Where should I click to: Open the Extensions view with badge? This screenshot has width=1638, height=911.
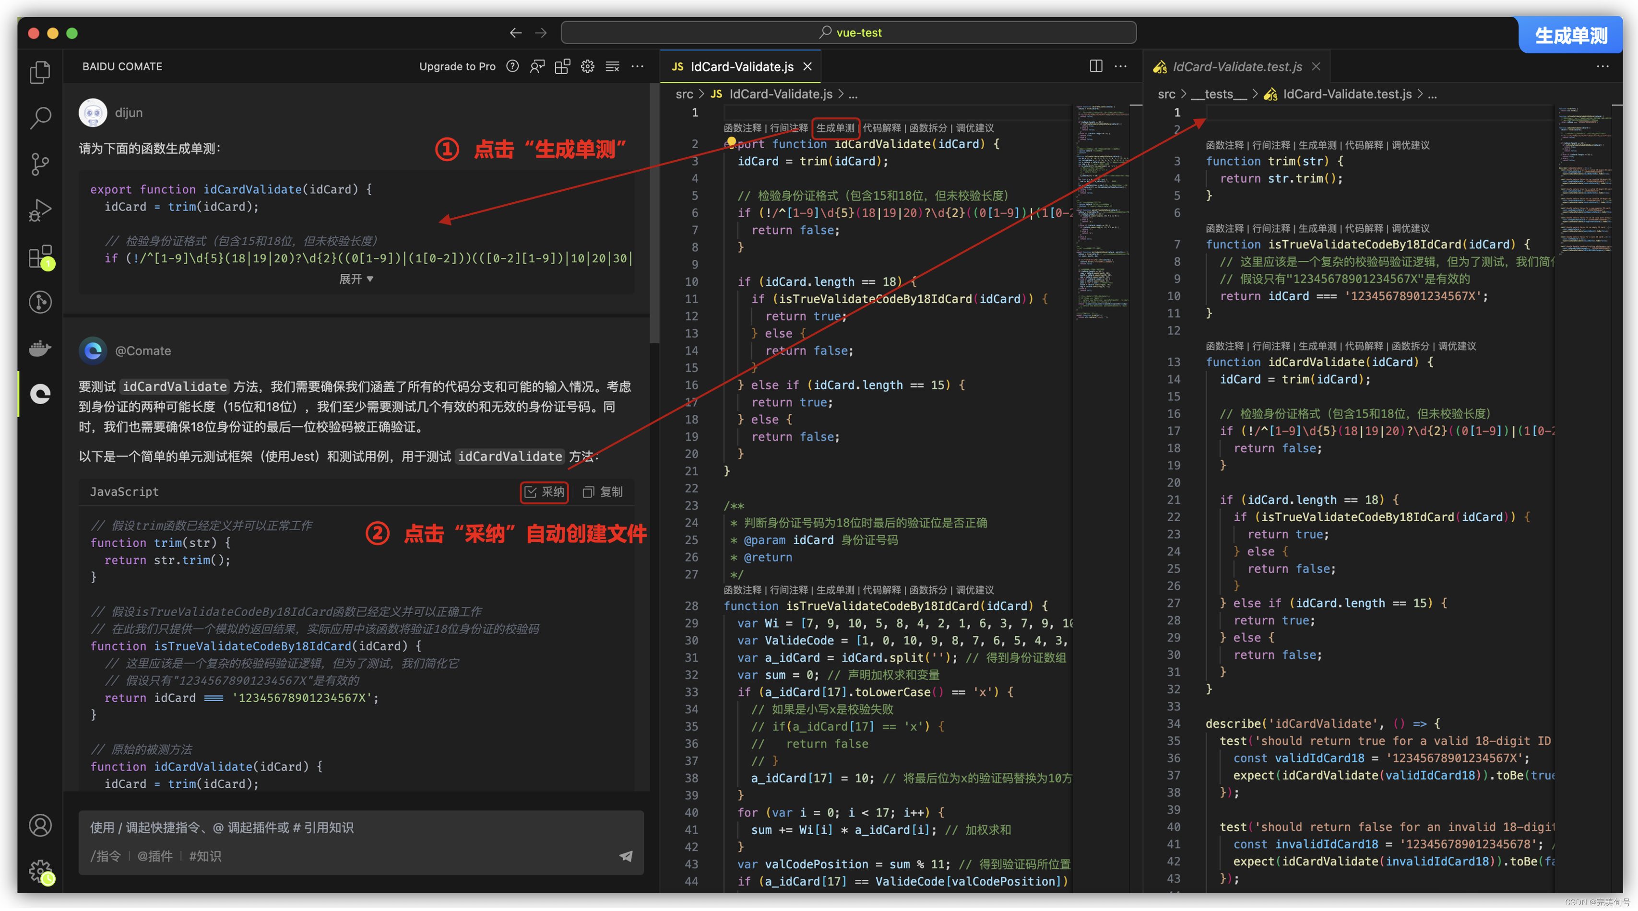tap(41, 257)
